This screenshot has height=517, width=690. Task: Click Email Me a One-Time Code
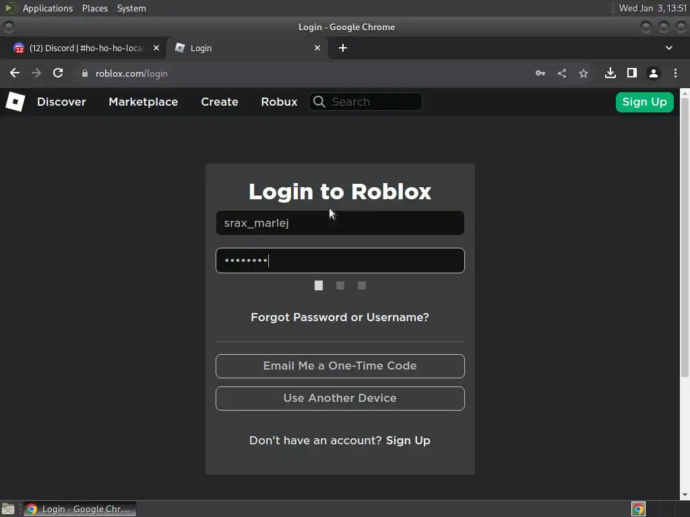pos(340,366)
